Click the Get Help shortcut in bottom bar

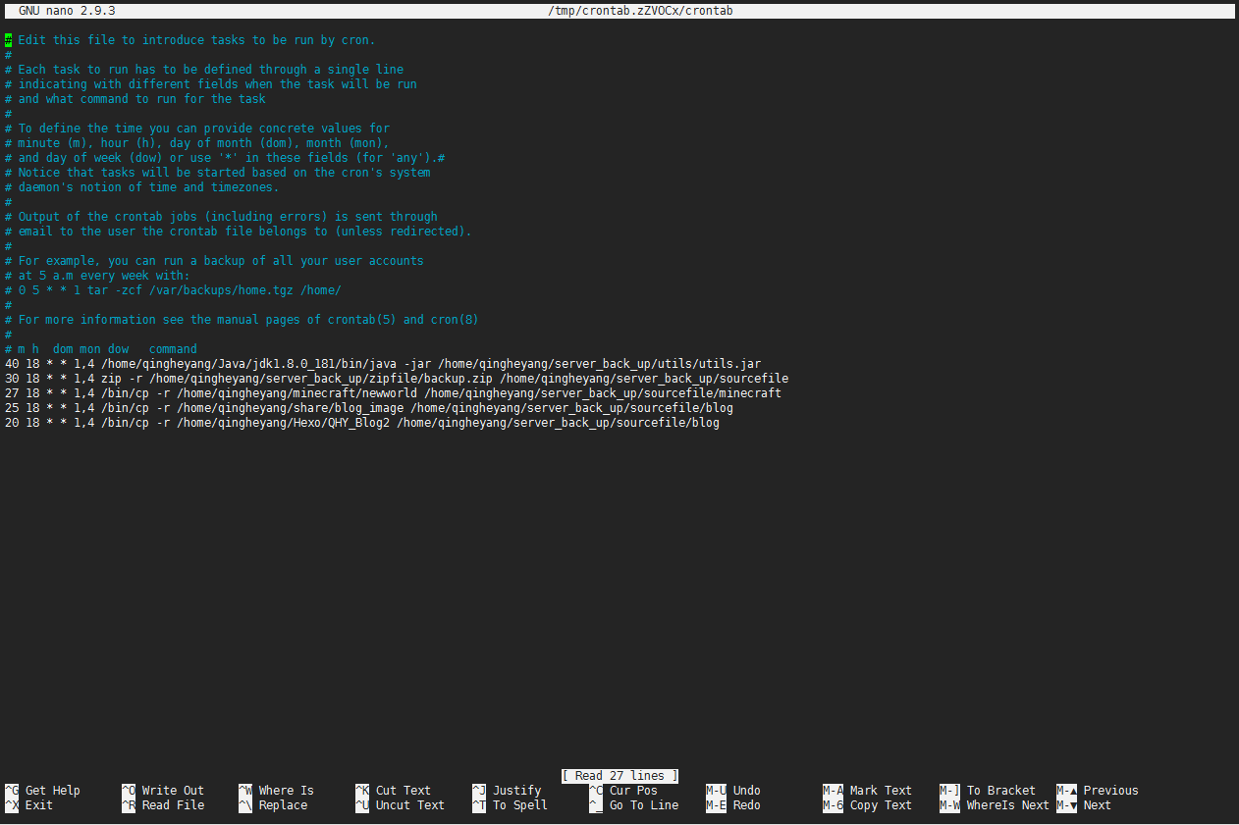coord(52,791)
